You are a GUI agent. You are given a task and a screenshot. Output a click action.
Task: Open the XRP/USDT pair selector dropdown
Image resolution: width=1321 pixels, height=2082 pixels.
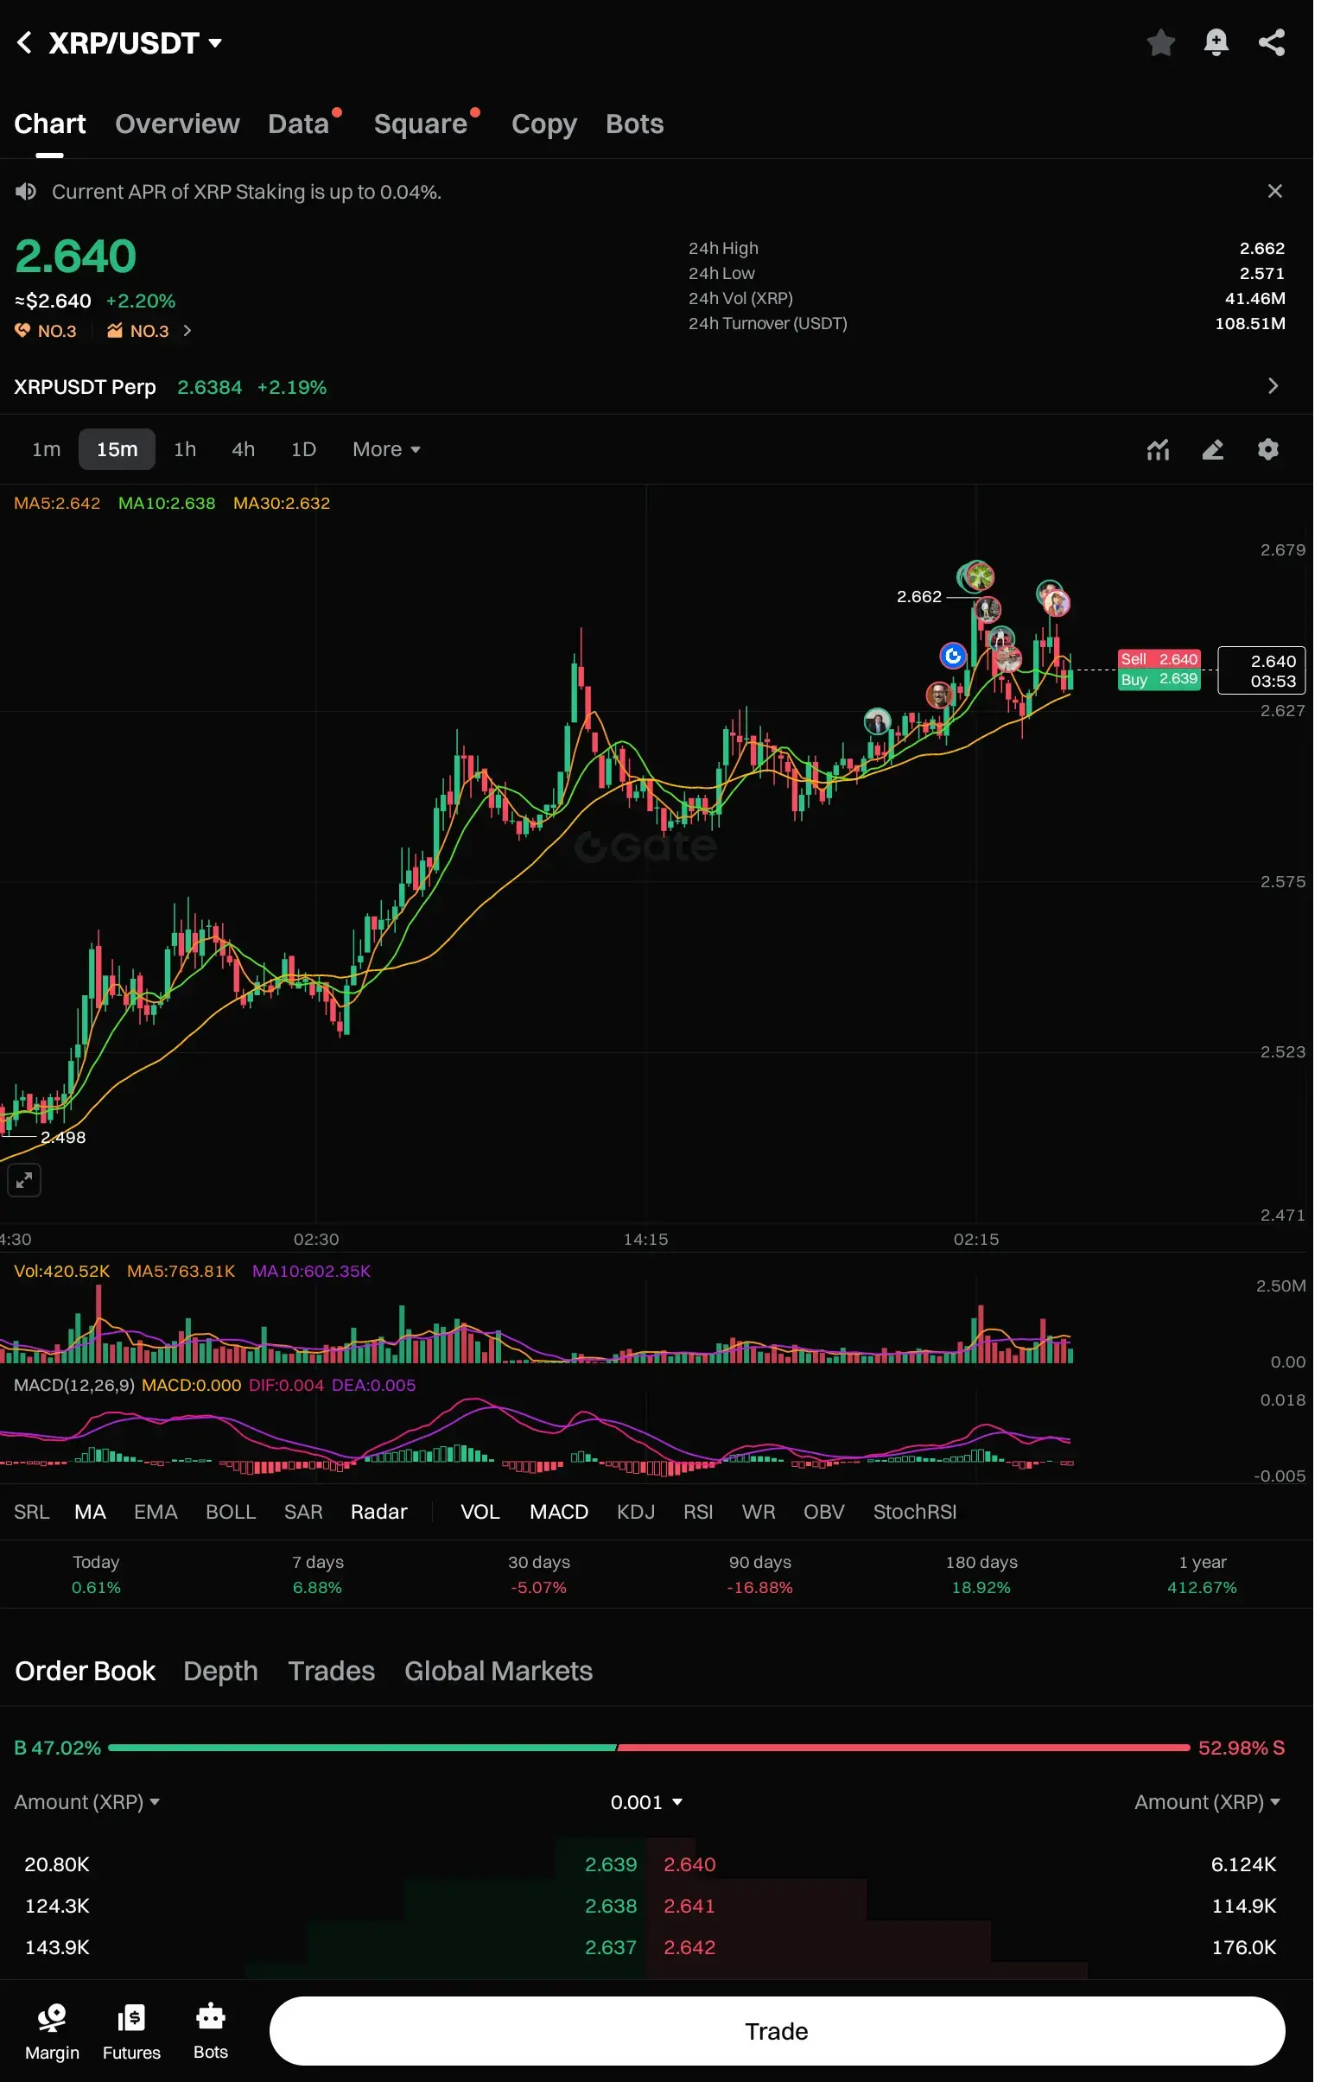click(x=137, y=43)
